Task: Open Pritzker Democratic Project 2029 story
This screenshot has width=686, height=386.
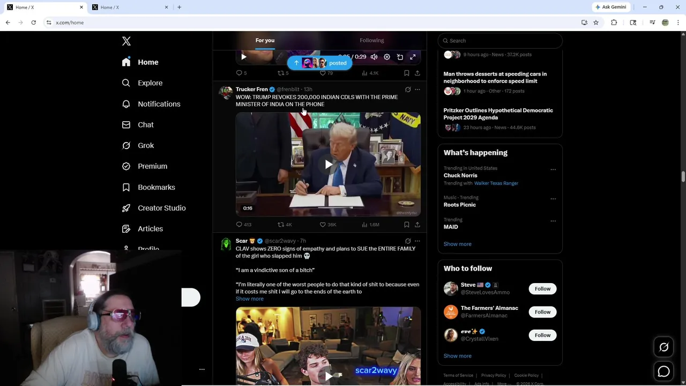Action: pos(498,114)
